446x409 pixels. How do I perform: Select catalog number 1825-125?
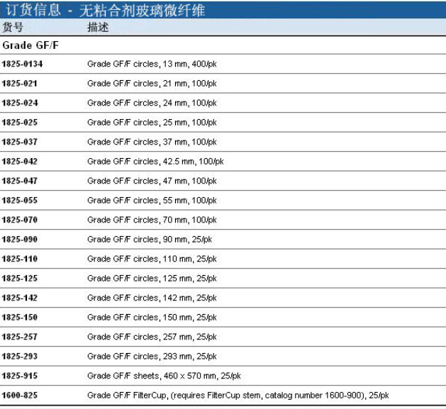point(20,278)
